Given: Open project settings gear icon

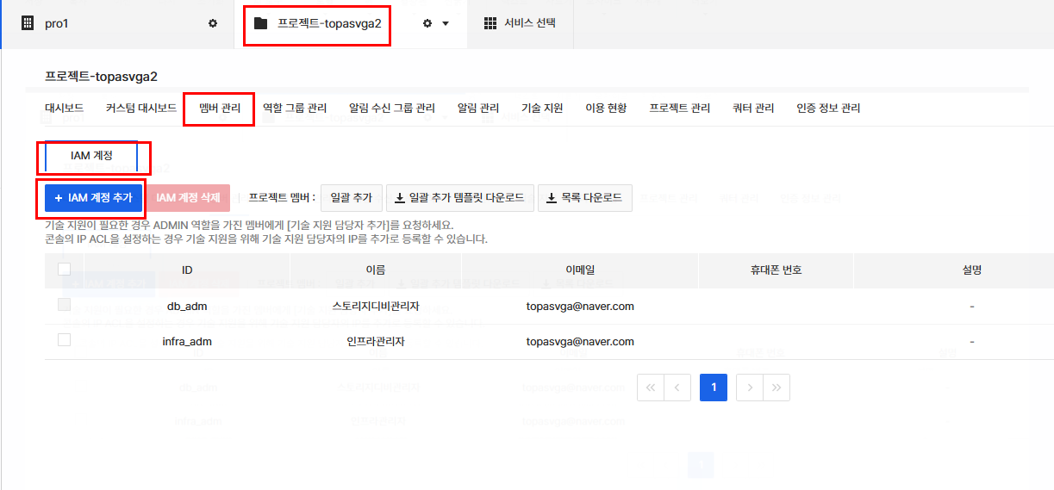Looking at the screenshot, I should (x=427, y=23).
